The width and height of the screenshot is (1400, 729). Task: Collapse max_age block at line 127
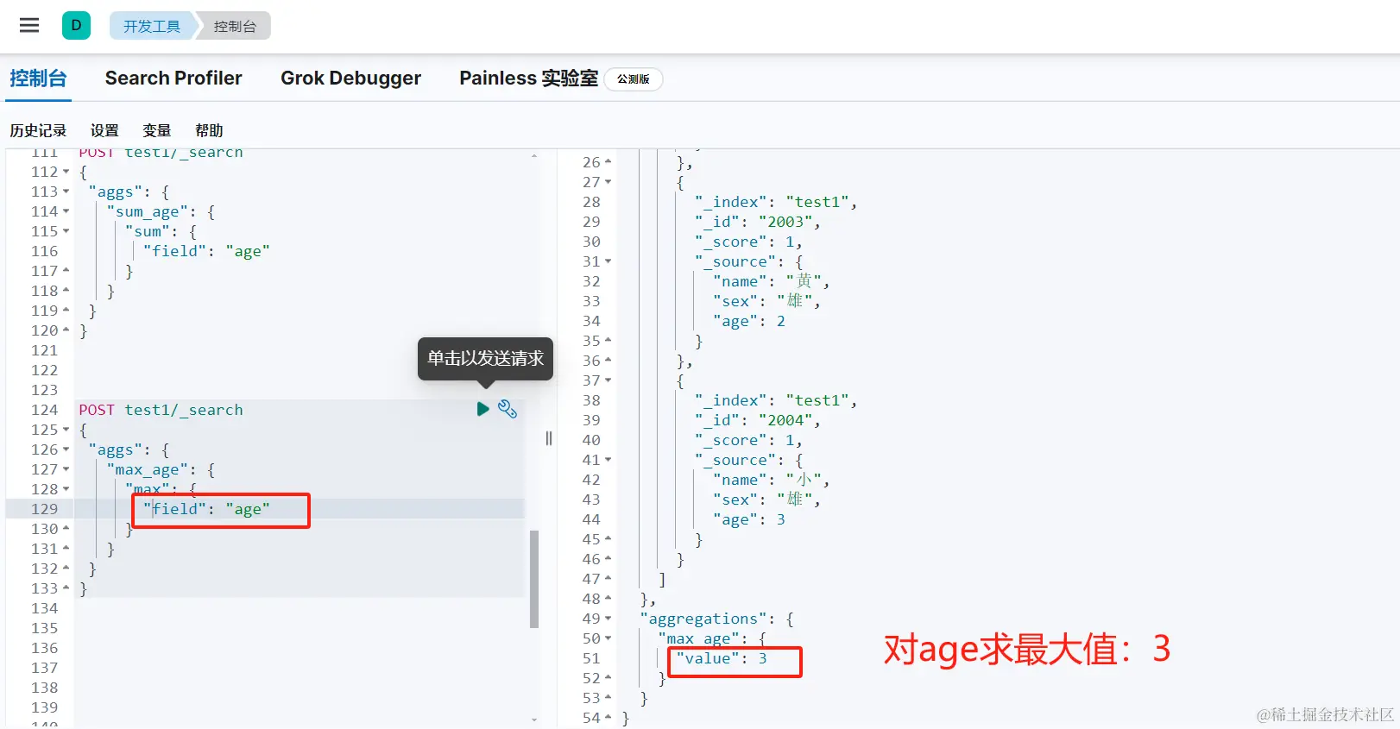(66, 469)
